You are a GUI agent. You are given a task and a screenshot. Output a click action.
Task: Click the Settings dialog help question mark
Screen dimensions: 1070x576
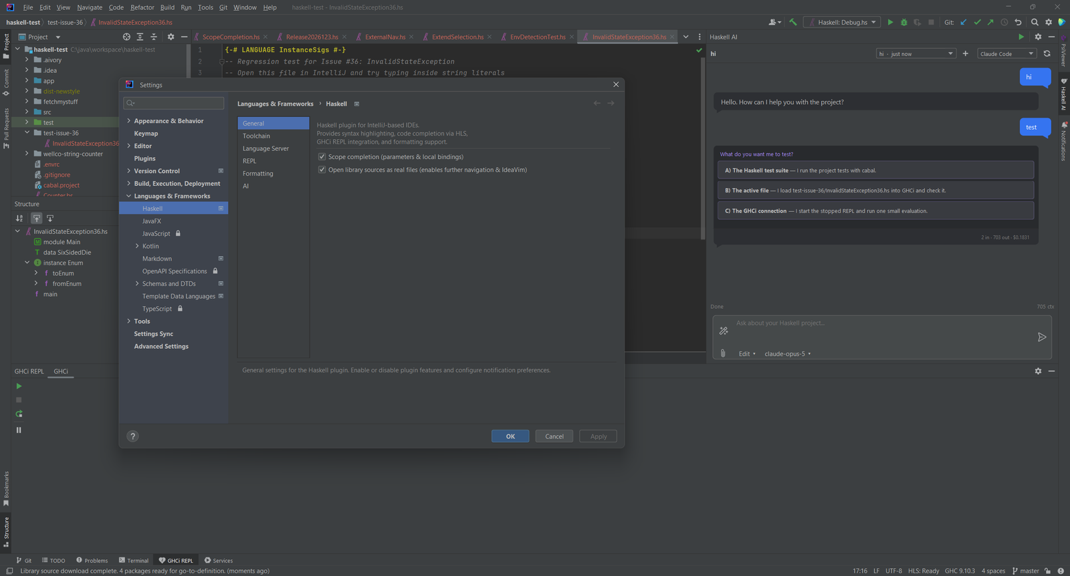click(132, 436)
